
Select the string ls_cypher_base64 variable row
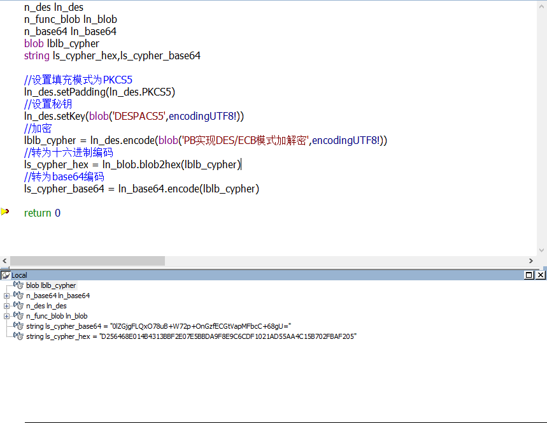point(159,326)
